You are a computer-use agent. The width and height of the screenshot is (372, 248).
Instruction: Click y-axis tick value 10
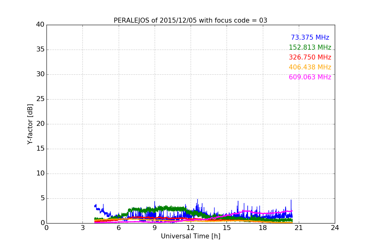(x=40, y=174)
